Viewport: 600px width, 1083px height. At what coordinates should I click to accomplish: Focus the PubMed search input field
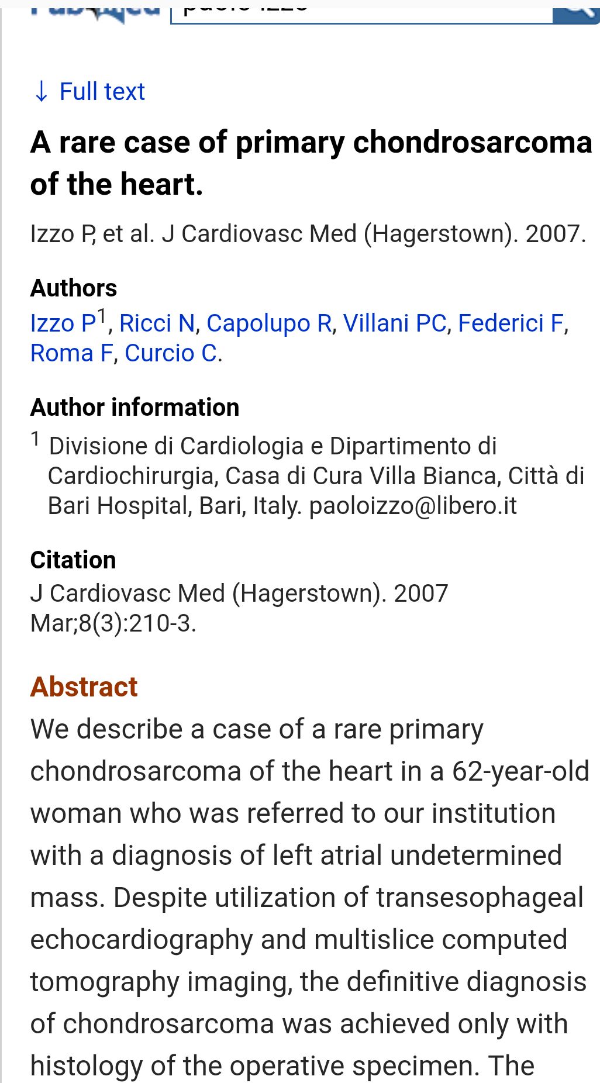pyautogui.click(x=361, y=11)
